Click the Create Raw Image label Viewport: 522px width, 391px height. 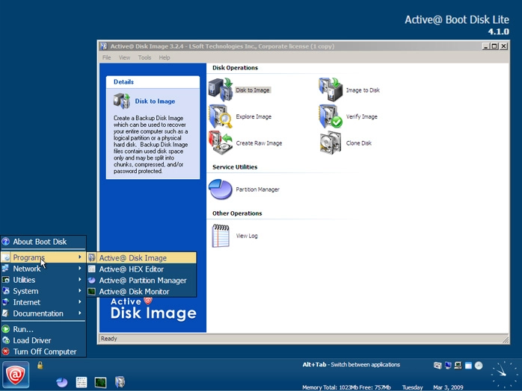(259, 143)
